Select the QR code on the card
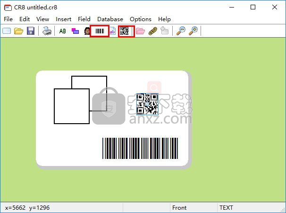The height and width of the screenshot is (213, 286). pyautogui.click(x=147, y=104)
